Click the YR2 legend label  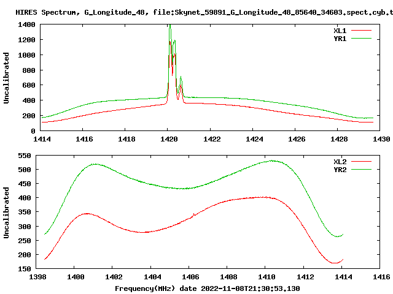click(x=340, y=170)
